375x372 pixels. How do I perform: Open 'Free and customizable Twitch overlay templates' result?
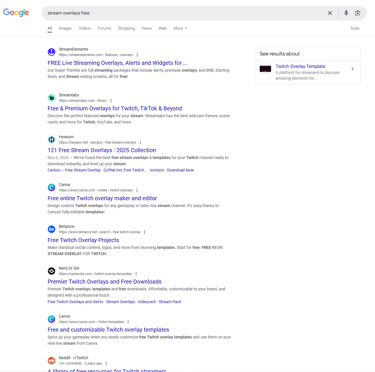tap(108, 330)
